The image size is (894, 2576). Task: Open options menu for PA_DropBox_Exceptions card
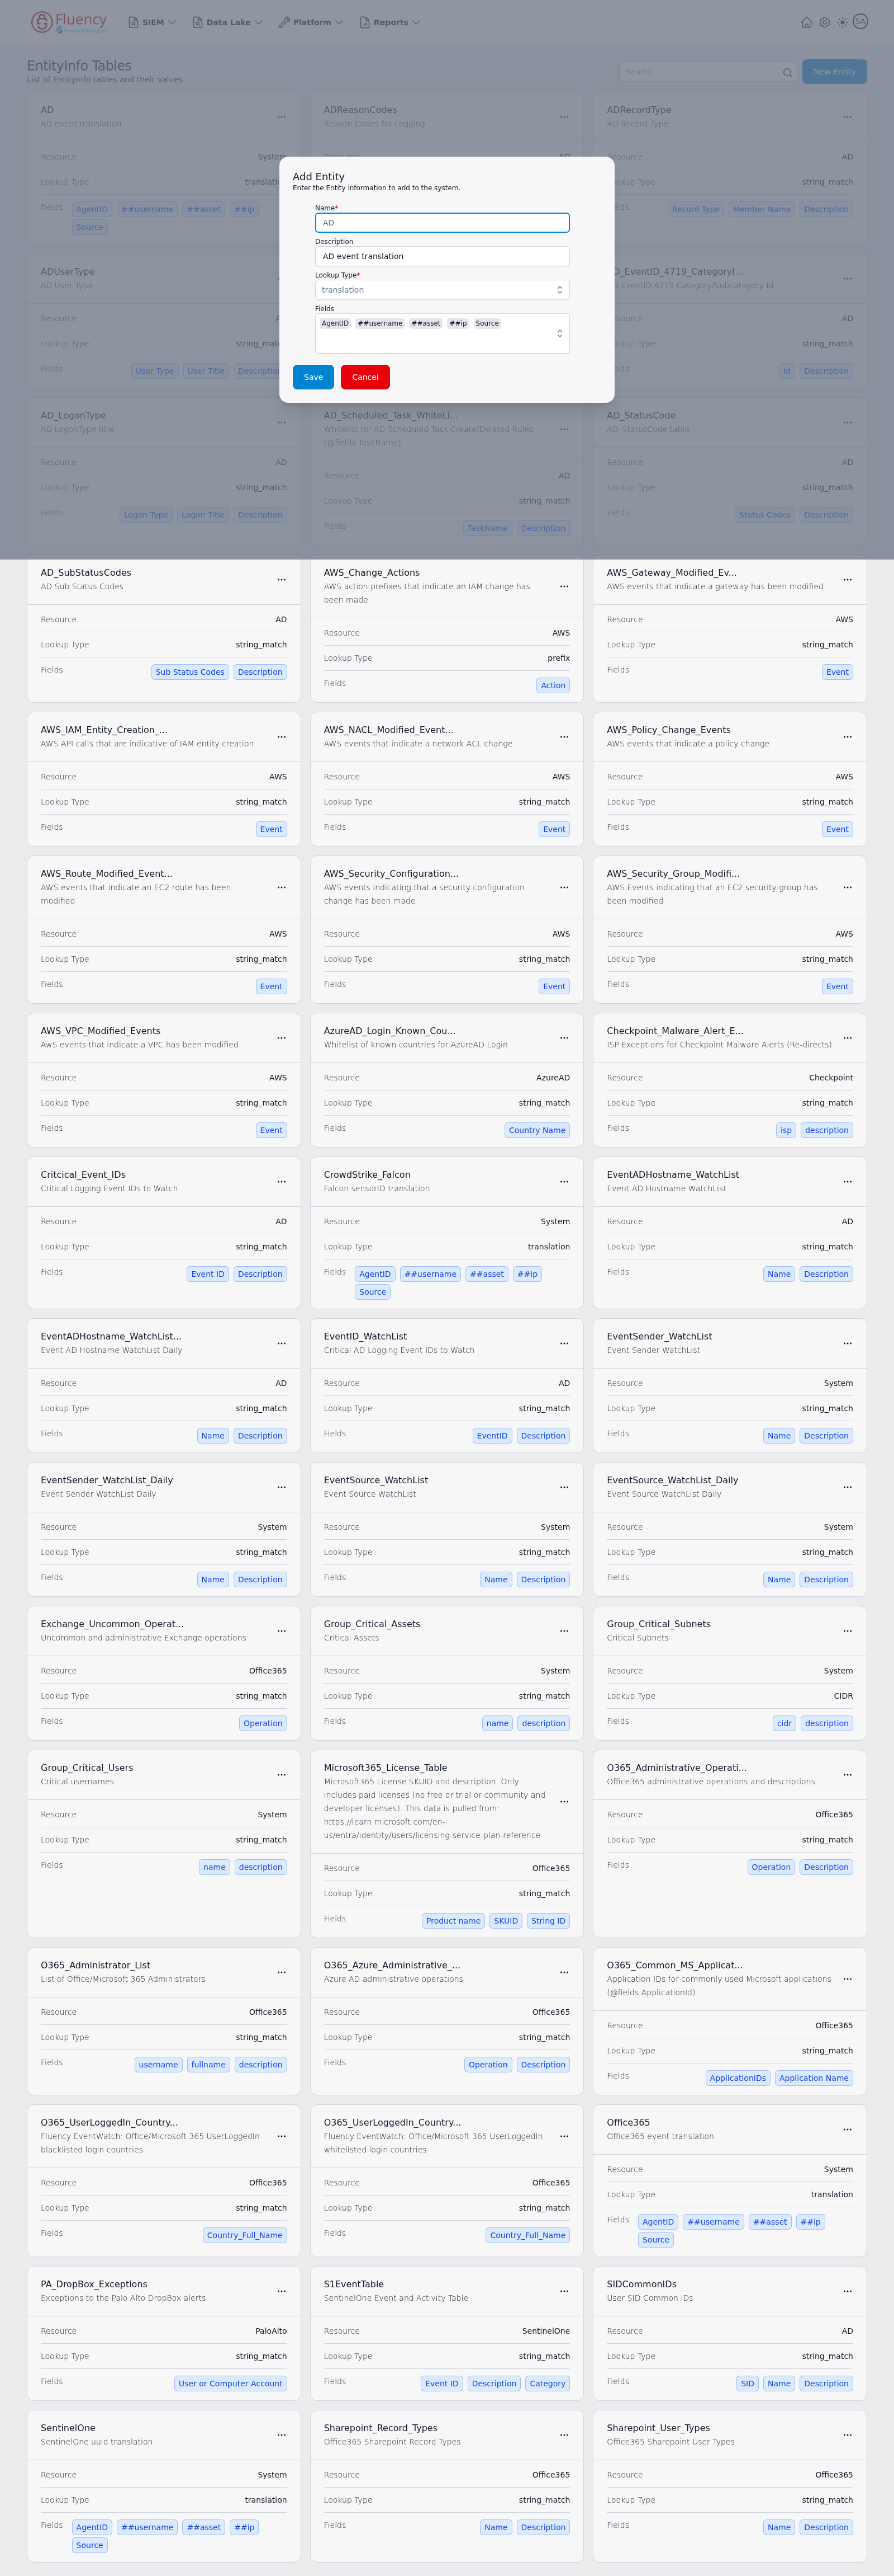282,2291
